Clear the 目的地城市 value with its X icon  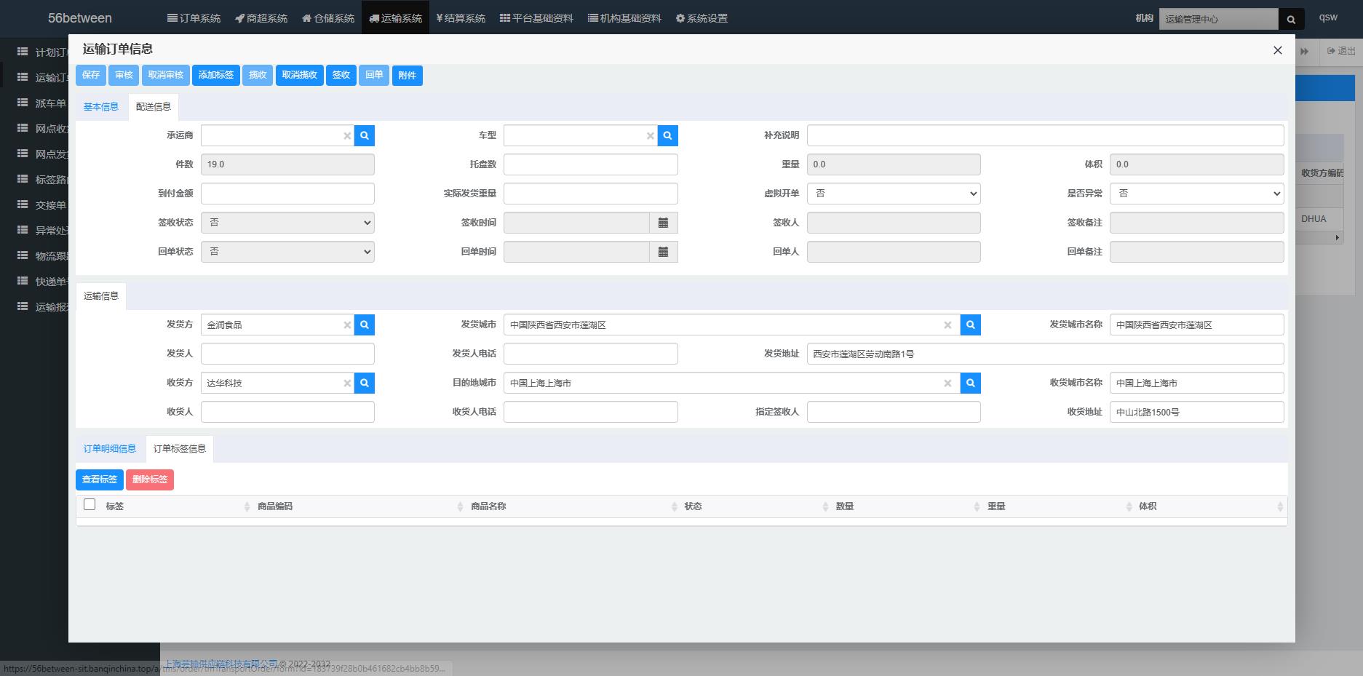(x=947, y=383)
